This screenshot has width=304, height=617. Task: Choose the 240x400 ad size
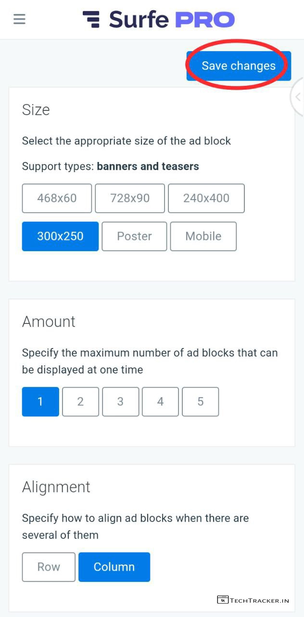(206, 198)
